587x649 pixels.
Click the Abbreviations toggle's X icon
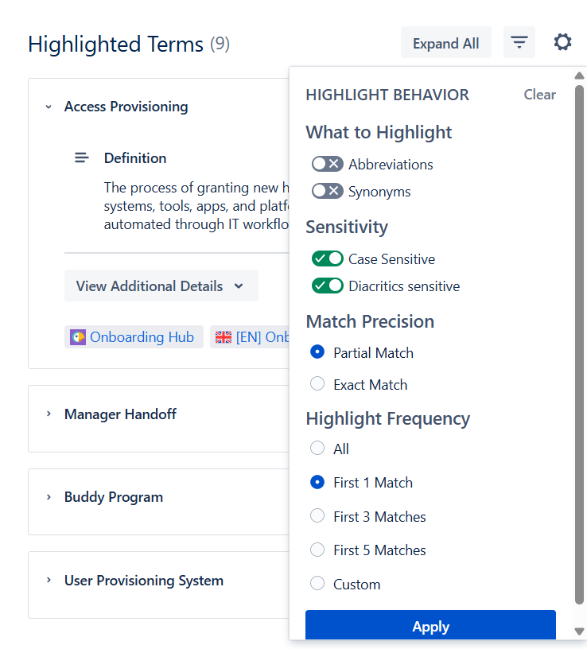click(334, 164)
